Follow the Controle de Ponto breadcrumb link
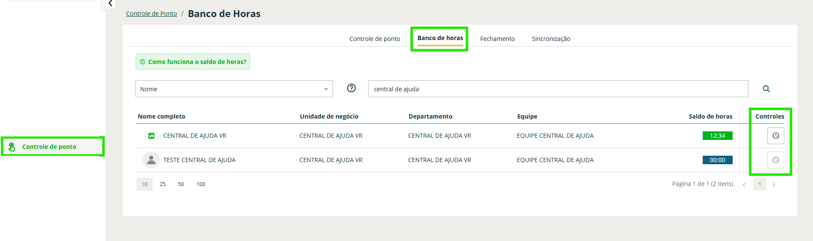 151,14
